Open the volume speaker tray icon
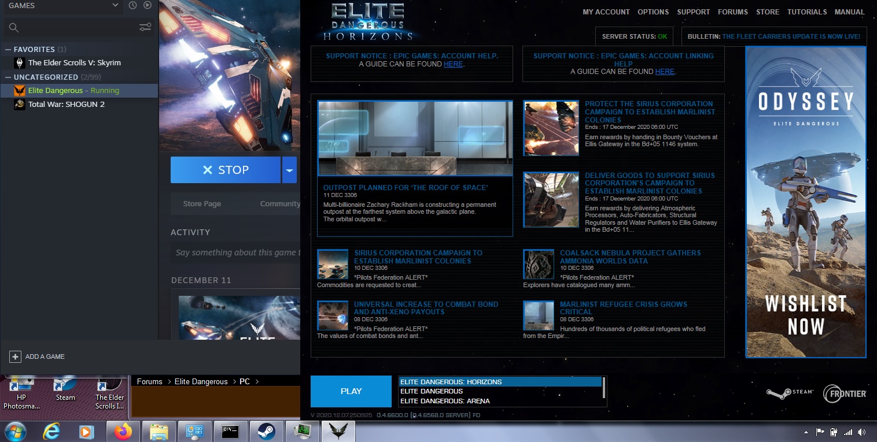 (x=862, y=432)
